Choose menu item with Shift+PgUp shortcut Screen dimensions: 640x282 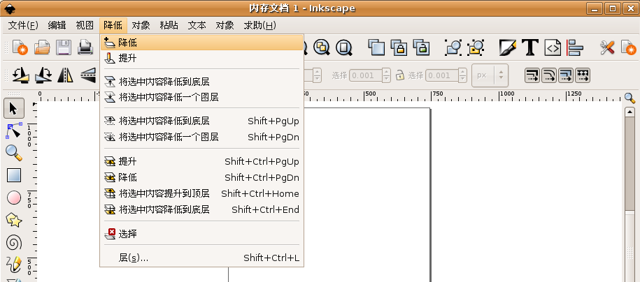click(201, 121)
